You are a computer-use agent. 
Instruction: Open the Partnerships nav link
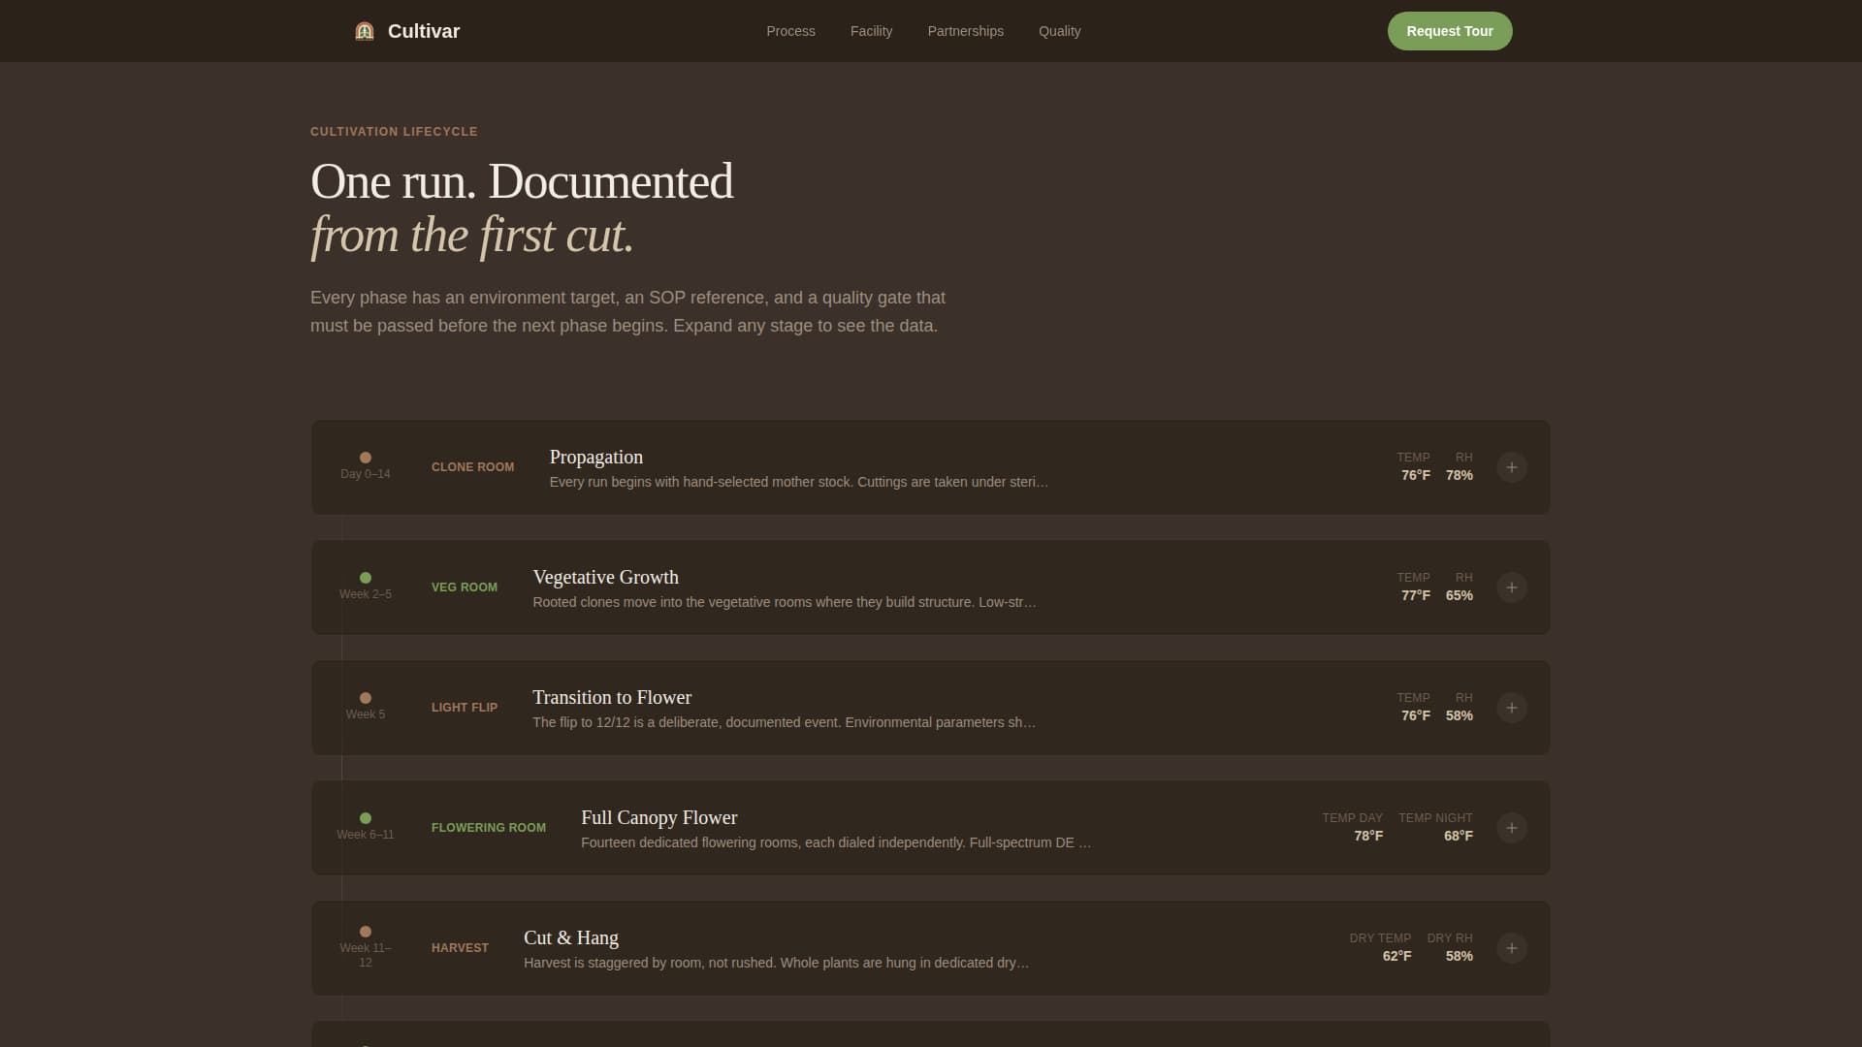[x=965, y=31]
